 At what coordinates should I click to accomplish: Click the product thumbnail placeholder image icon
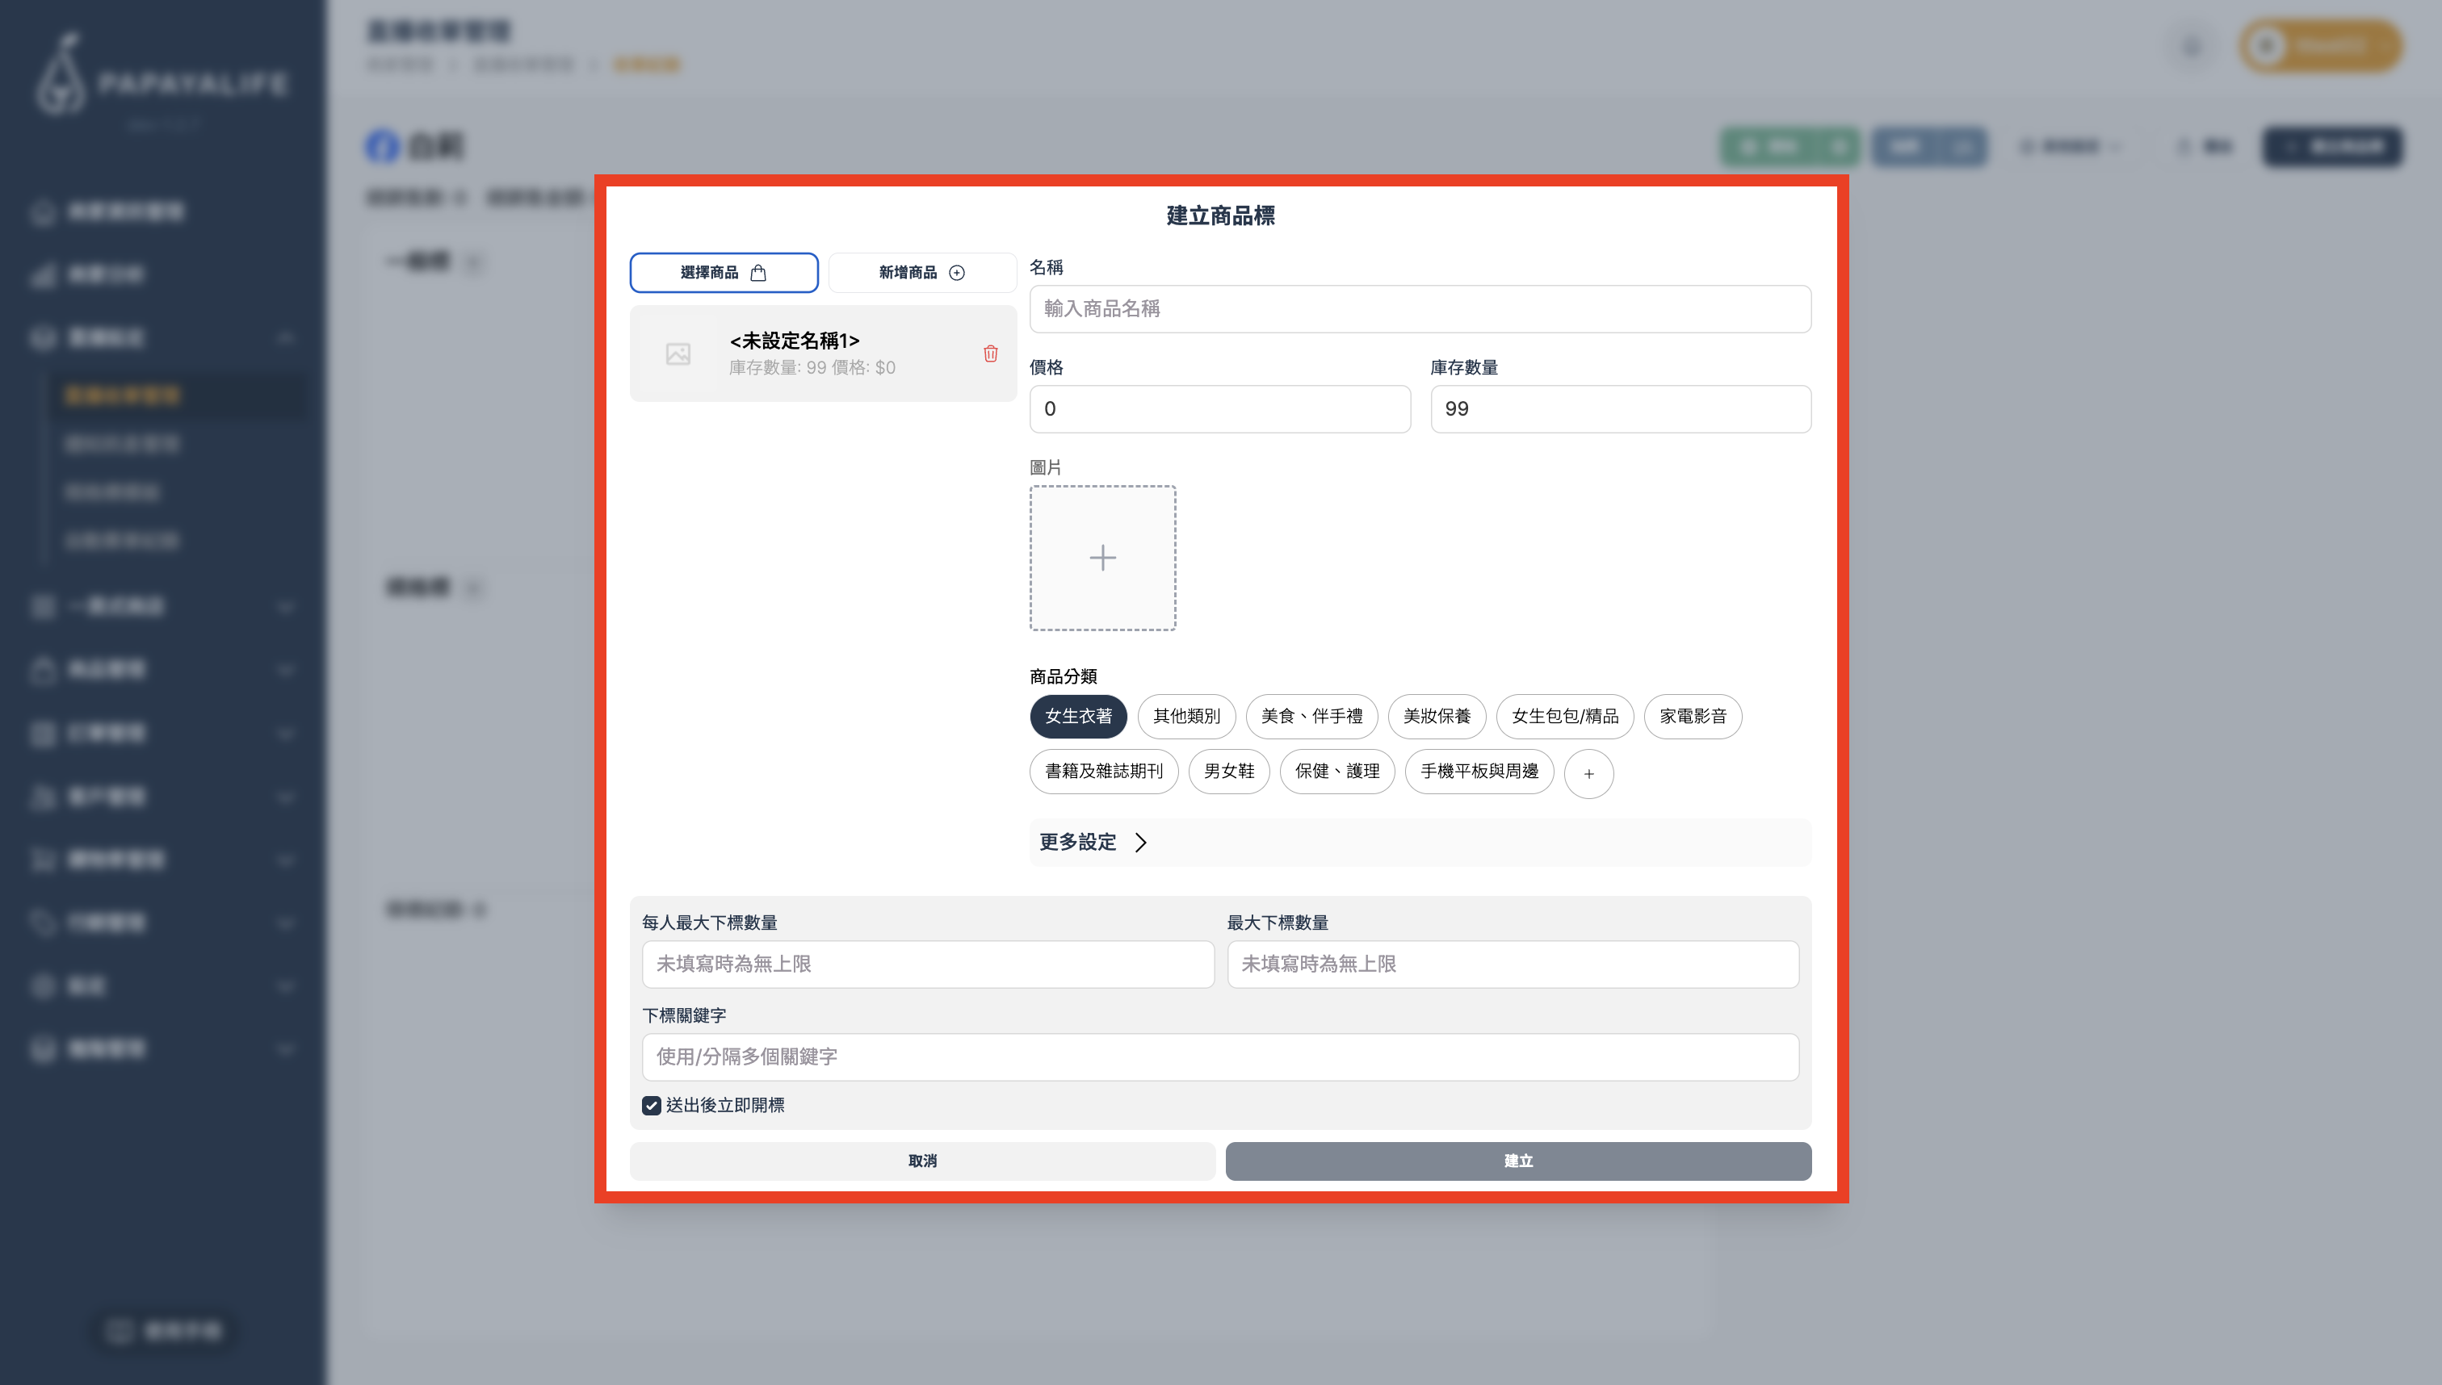(678, 354)
